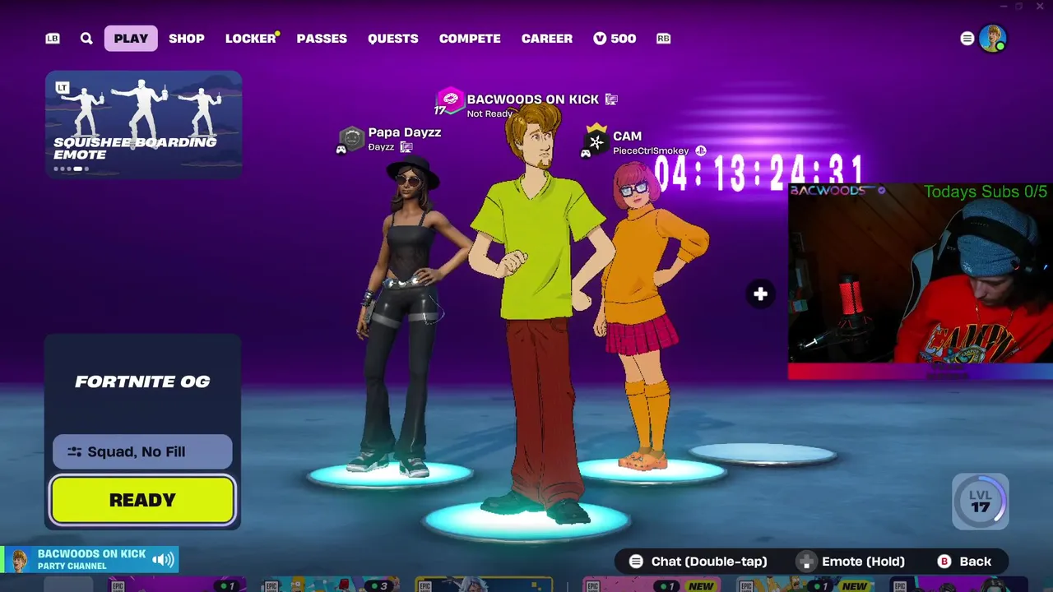Open Bacwoods On Kick party channel avatar
1053x592 pixels.
click(x=20, y=560)
